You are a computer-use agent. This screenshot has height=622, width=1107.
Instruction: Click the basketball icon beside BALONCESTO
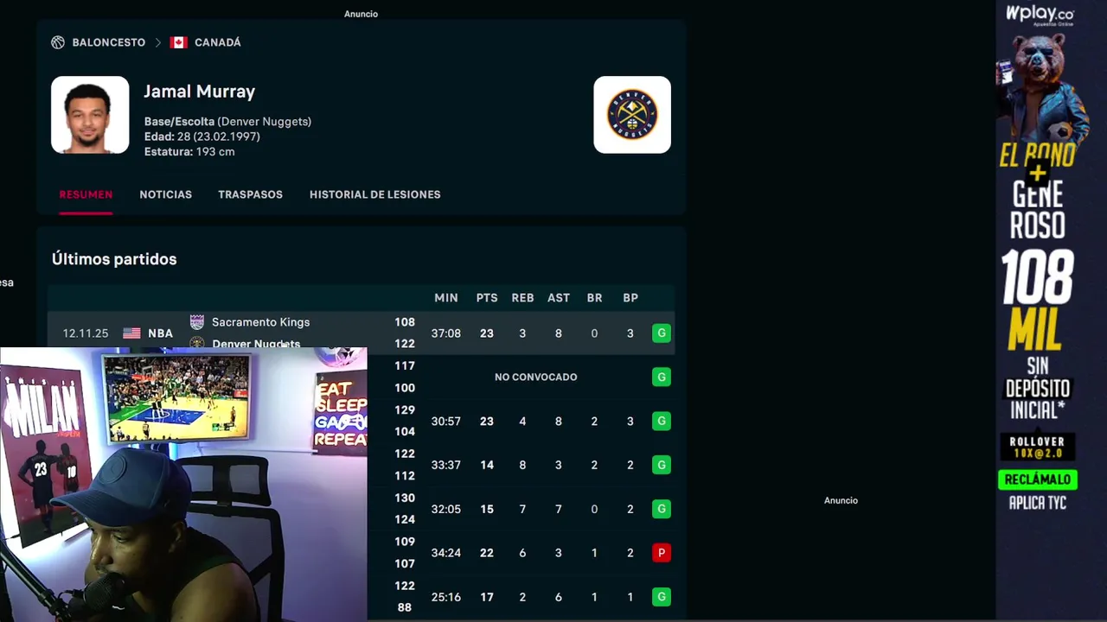[x=58, y=42]
